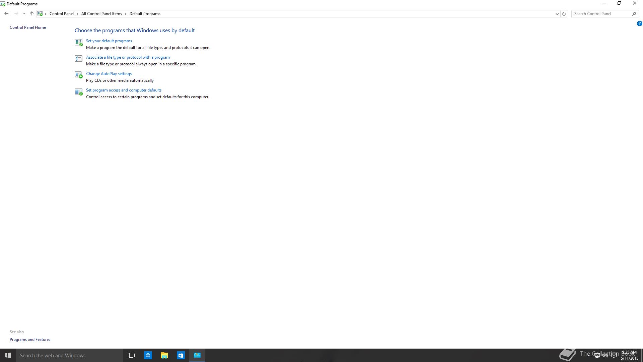Open Associate a file type or protocol link
This screenshot has width=643, height=362.
pos(128,57)
